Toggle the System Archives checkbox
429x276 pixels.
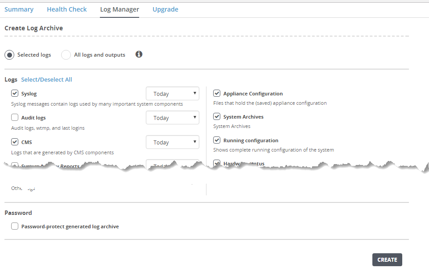coord(217,116)
